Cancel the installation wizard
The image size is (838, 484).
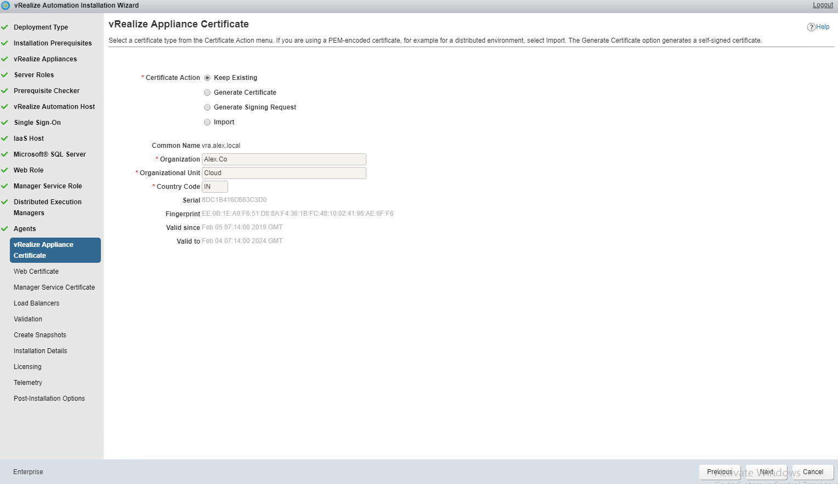click(x=813, y=472)
